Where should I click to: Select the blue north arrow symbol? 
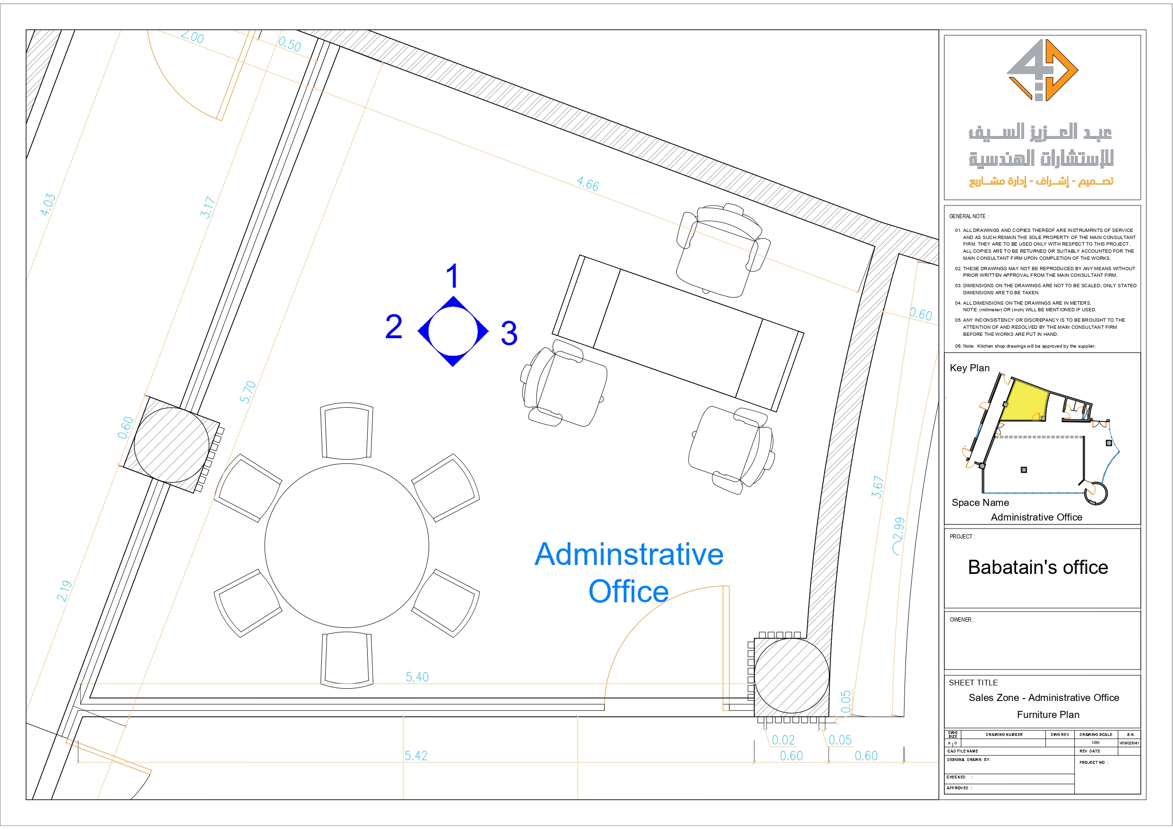point(453,331)
